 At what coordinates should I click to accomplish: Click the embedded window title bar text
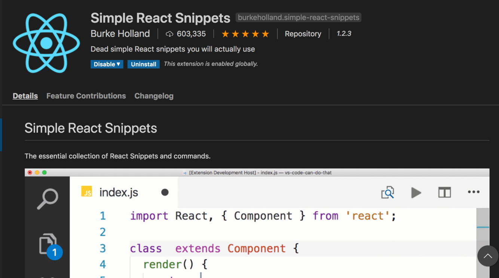point(260,173)
